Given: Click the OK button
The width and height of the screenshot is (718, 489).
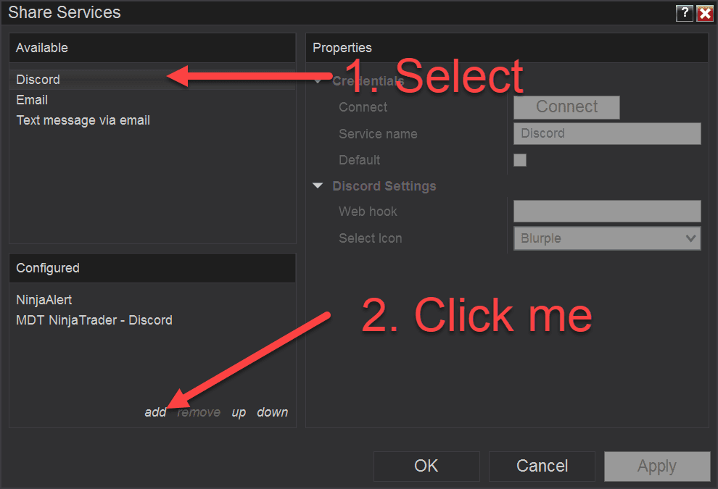Looking at the screenshot, I should 426,466.
